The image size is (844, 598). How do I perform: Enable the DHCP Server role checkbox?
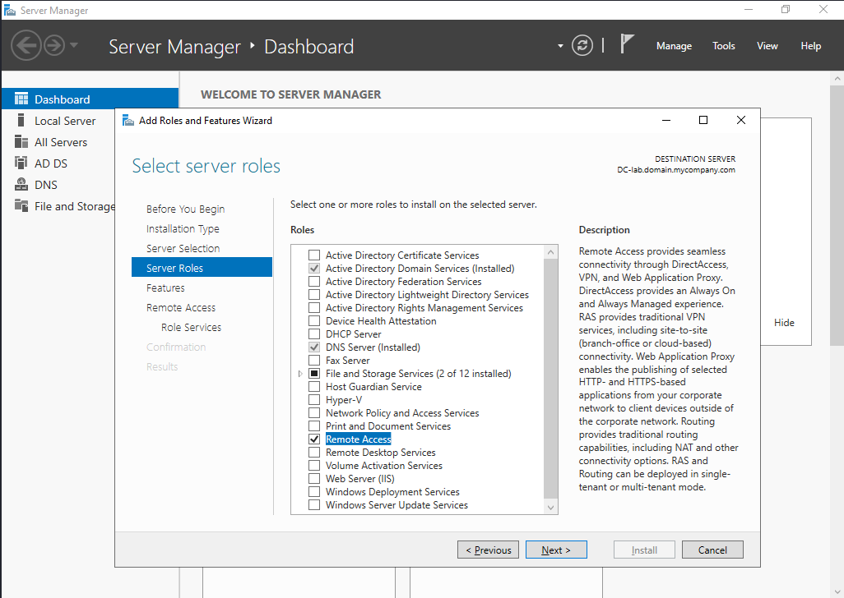point(314,334)
